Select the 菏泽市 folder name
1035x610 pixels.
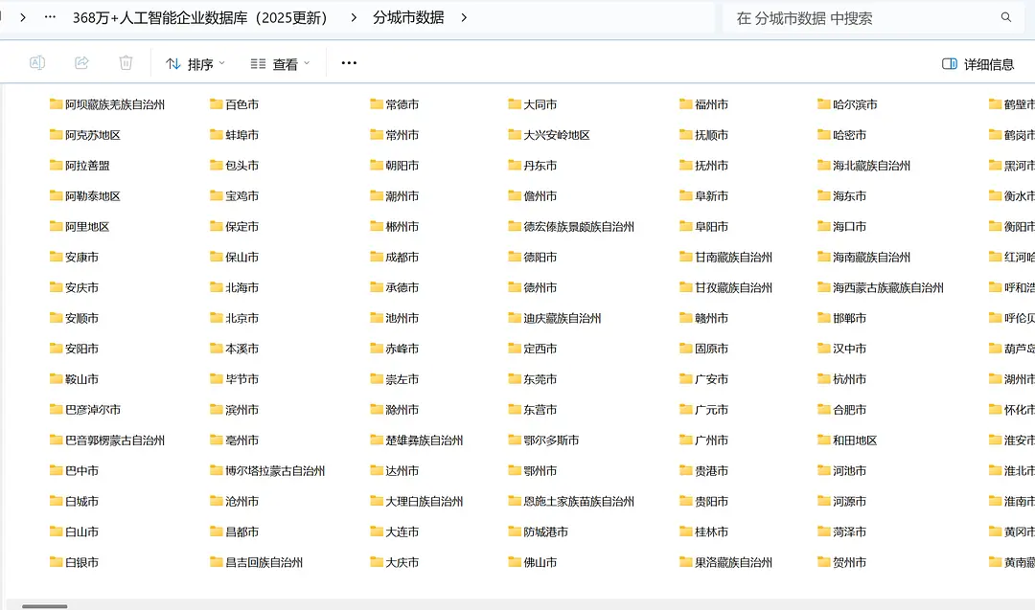click(x=849, y=532)
